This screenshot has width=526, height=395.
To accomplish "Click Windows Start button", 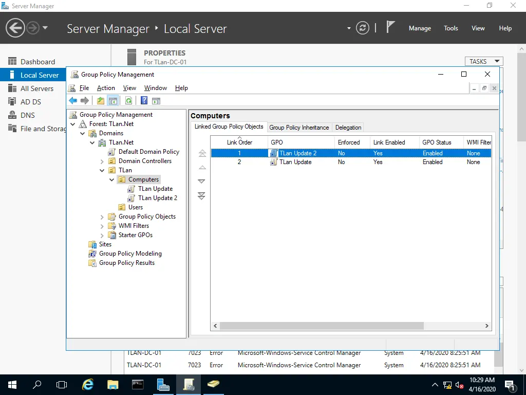I will point(12,385).
